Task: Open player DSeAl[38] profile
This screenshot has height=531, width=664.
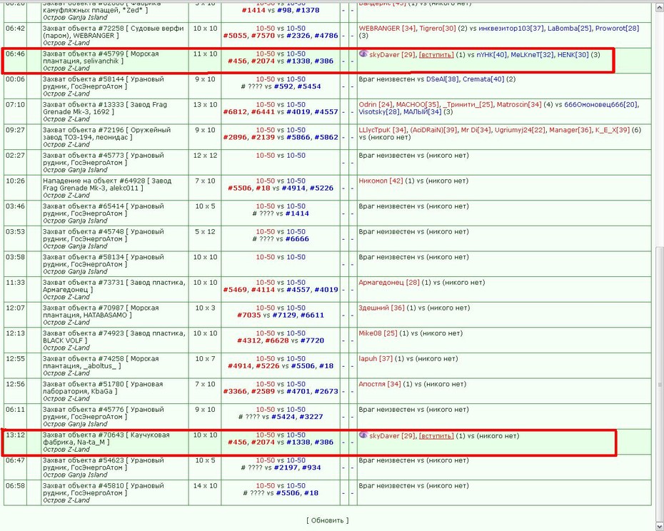Action: pyautogui.click(x=443, y=79)
